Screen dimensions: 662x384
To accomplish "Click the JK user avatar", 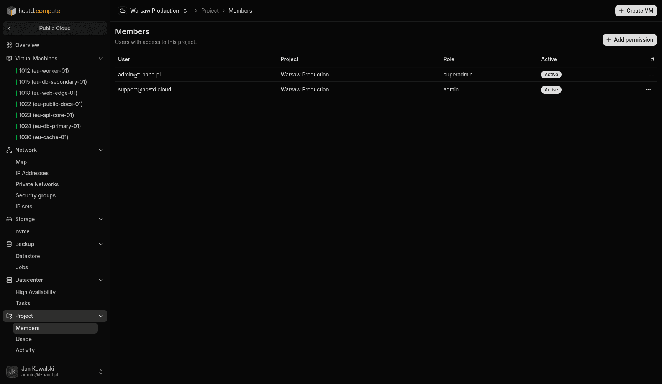I will coord(12,372).
